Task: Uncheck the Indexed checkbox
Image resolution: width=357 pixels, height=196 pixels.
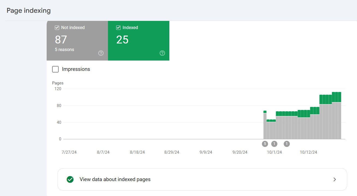Action: pyautogui.click(x=118, y=28)
